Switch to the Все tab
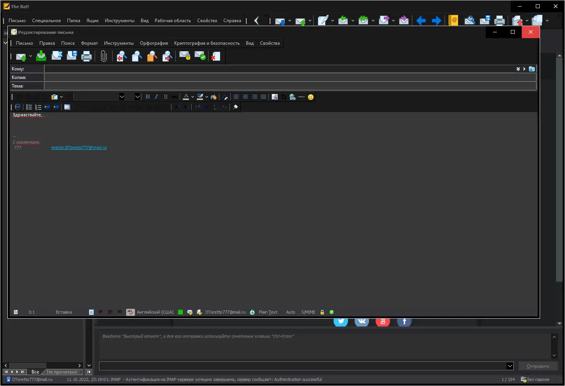 pos(35,372)
